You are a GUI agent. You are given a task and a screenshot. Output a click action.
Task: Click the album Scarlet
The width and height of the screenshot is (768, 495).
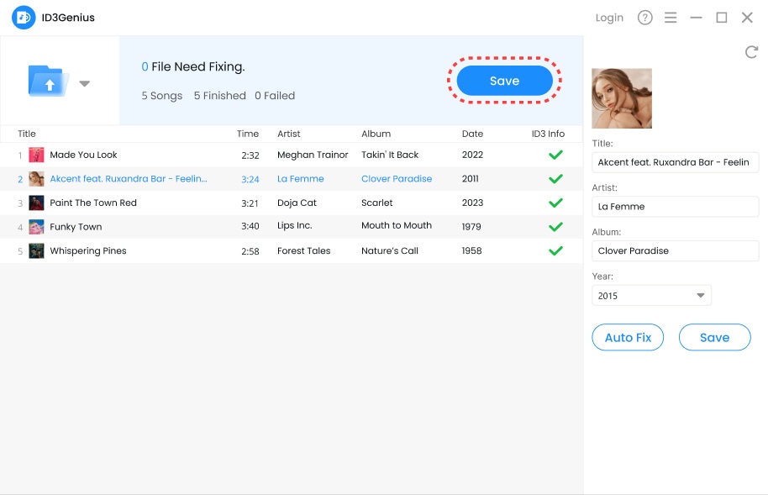click(377, 203)
